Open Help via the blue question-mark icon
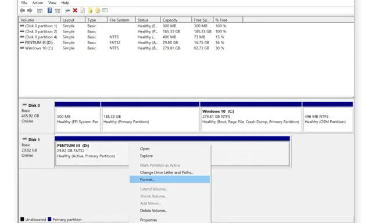Screen dimensions: 372x223 click(x=49, y=10)
